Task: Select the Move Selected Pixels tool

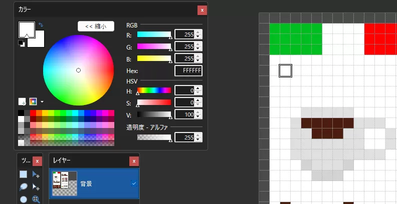Action: pos(36,174)
